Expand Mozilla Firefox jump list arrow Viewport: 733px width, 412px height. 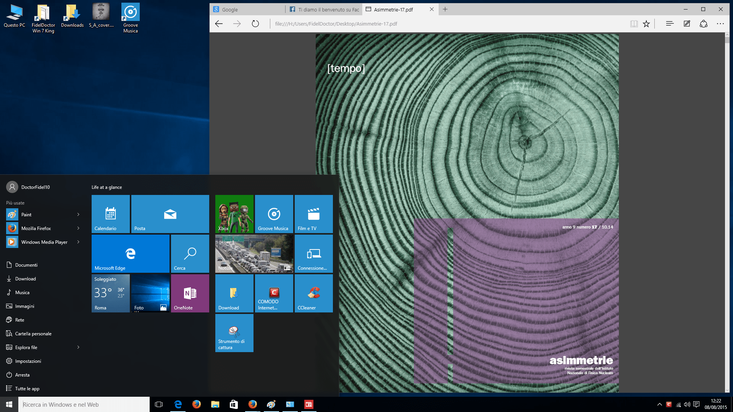[78, 228]
